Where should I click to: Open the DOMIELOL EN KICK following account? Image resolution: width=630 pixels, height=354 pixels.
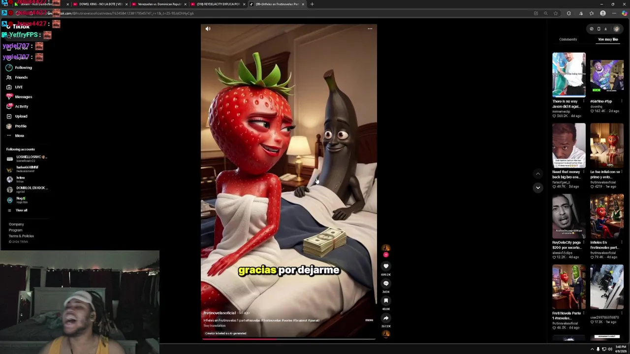27,189
